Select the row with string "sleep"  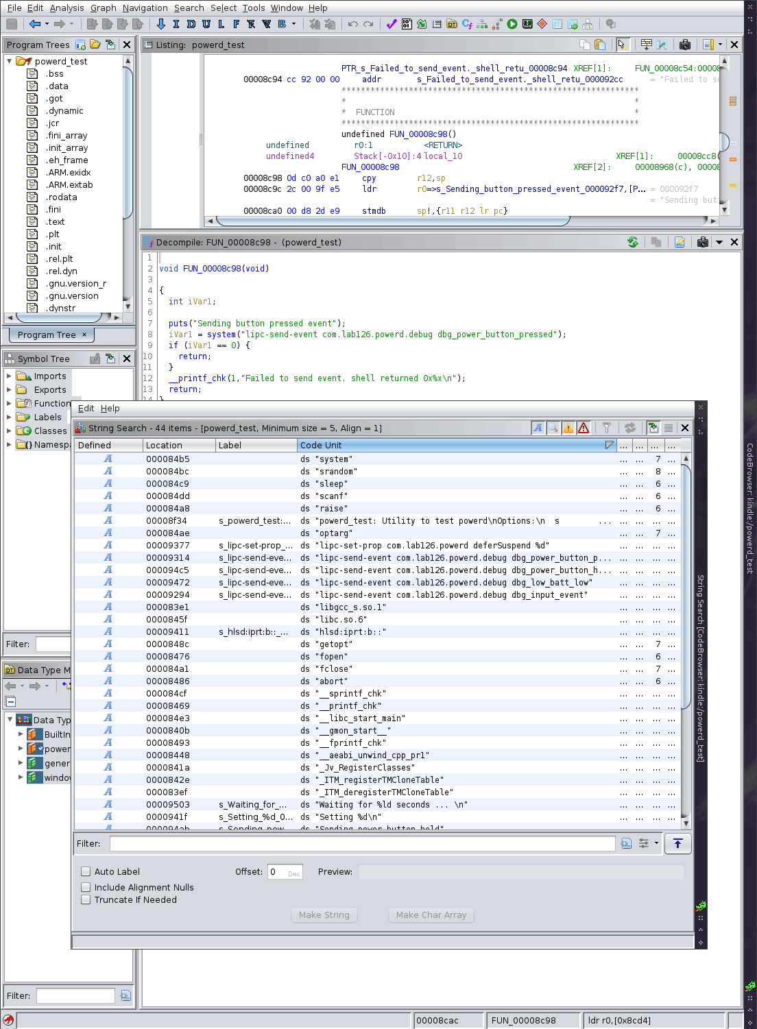pyautogui.click(x=377, y=483)
